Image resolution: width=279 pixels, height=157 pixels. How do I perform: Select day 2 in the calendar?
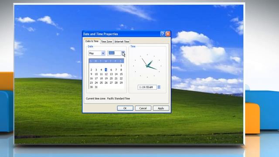(91, 70)
